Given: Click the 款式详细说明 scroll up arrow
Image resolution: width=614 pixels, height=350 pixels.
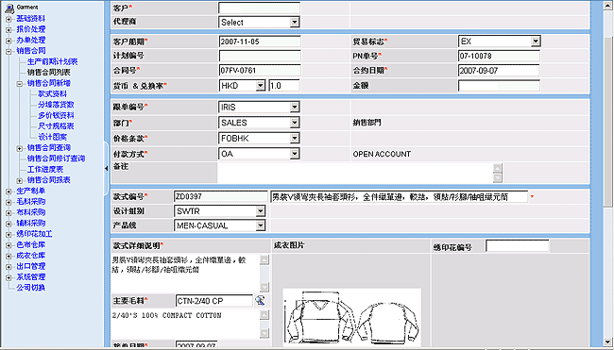Looking at the screenshot, I should pyautogui.click(x=264, y=259).
